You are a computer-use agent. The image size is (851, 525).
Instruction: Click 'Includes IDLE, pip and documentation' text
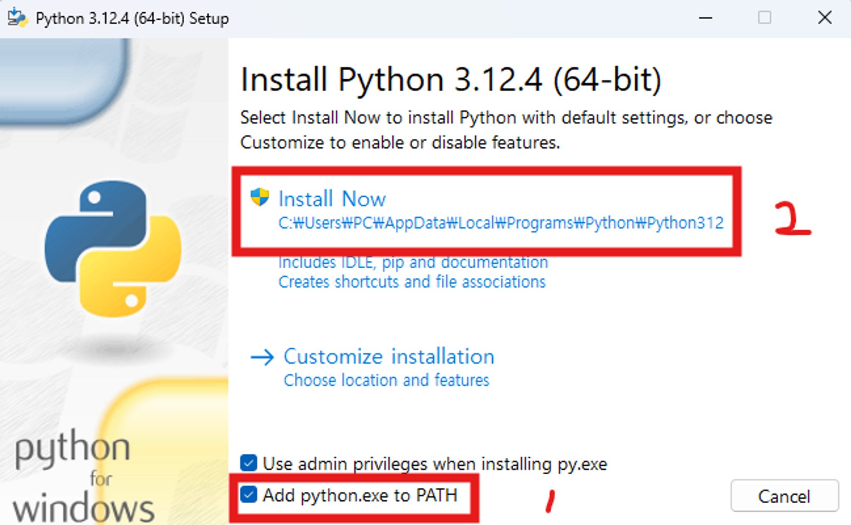413,262
